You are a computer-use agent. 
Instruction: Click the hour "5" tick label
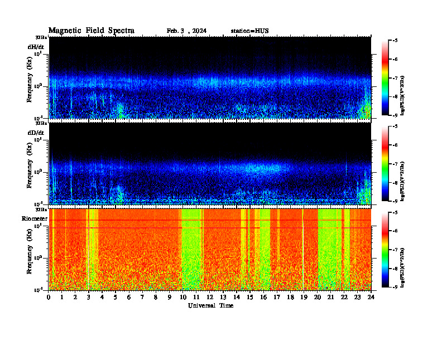point(116,298)
